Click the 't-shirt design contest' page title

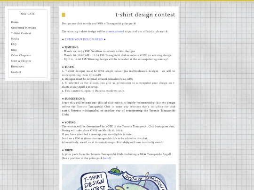click(x=145, y=15)
